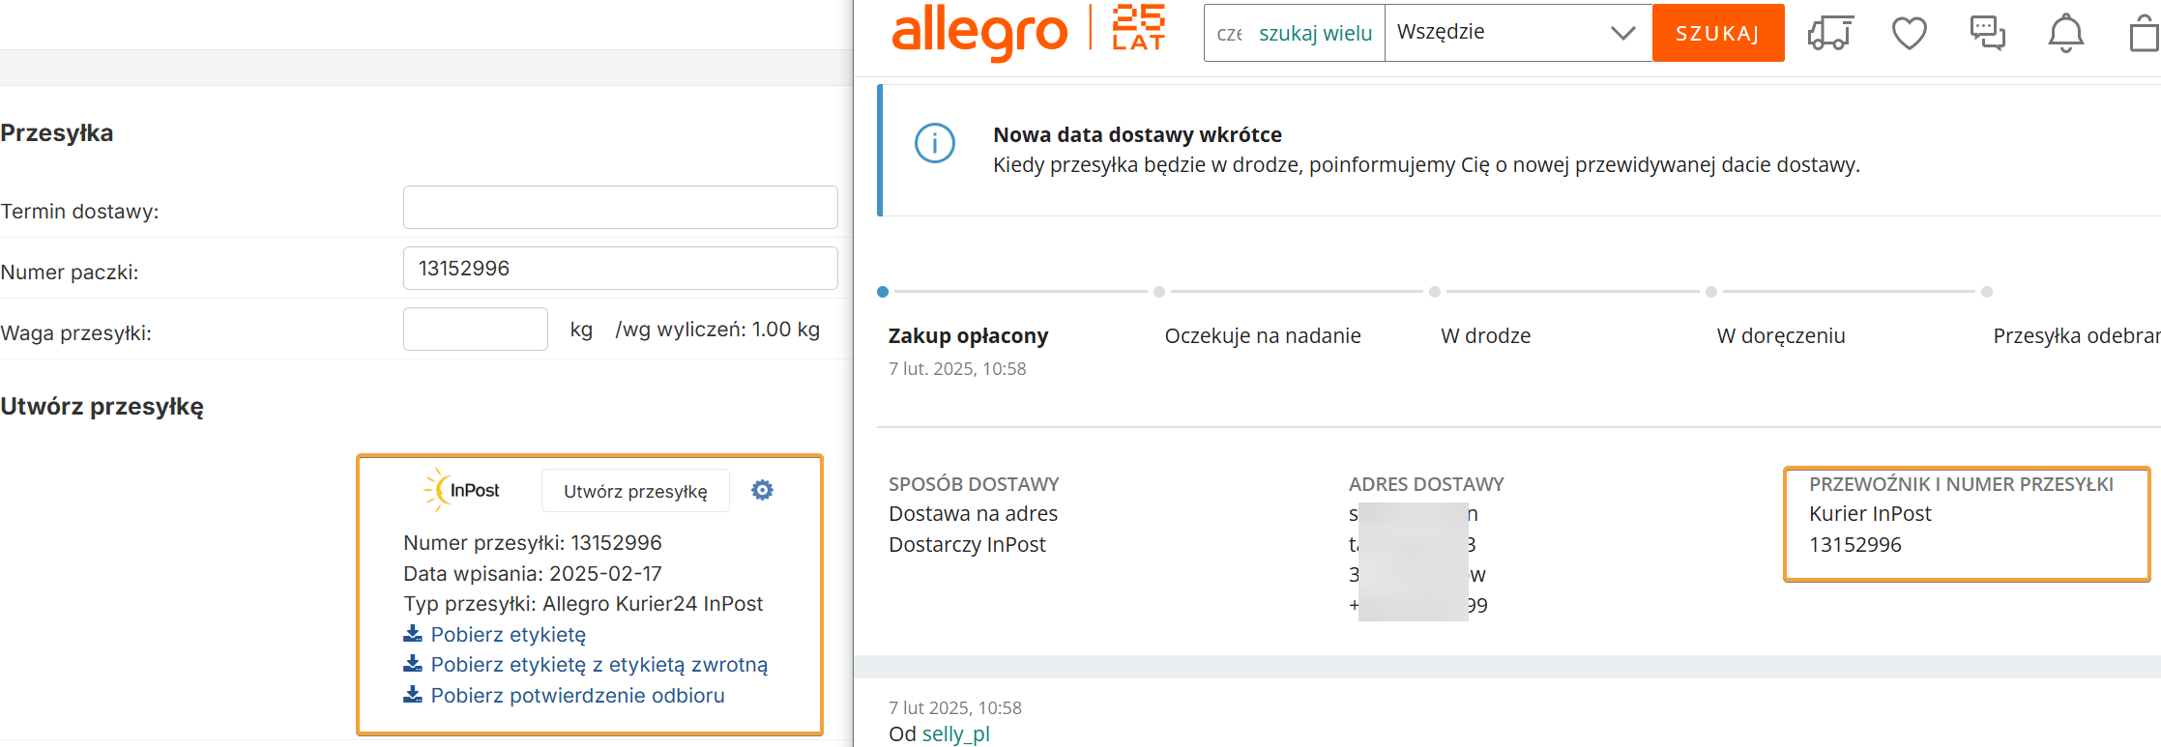Click the chevron arrow of search category
Image resolution: width=2161 pixels, height=747 pixels.
click(1622, 33)
